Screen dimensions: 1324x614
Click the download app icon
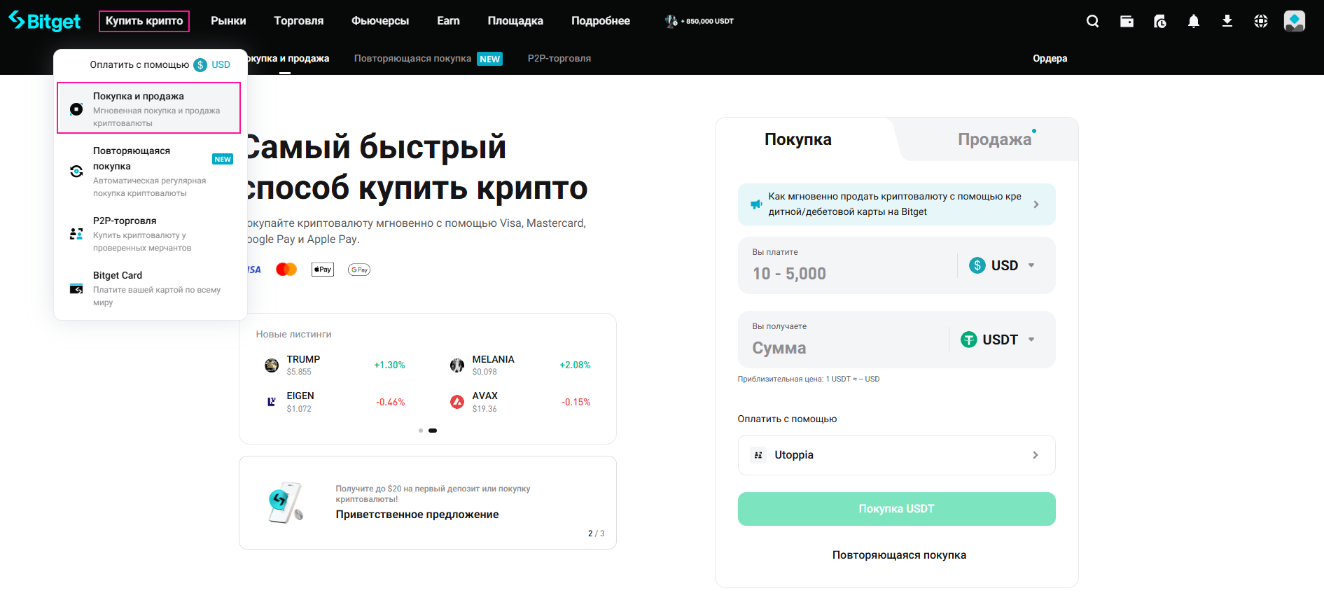pyautogui.click(x=1227, y=21)
